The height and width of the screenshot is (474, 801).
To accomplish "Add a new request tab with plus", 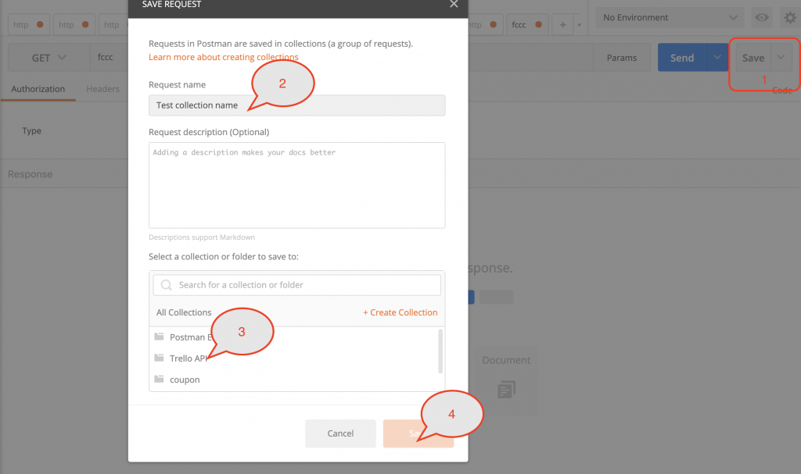I will point(562,25).
